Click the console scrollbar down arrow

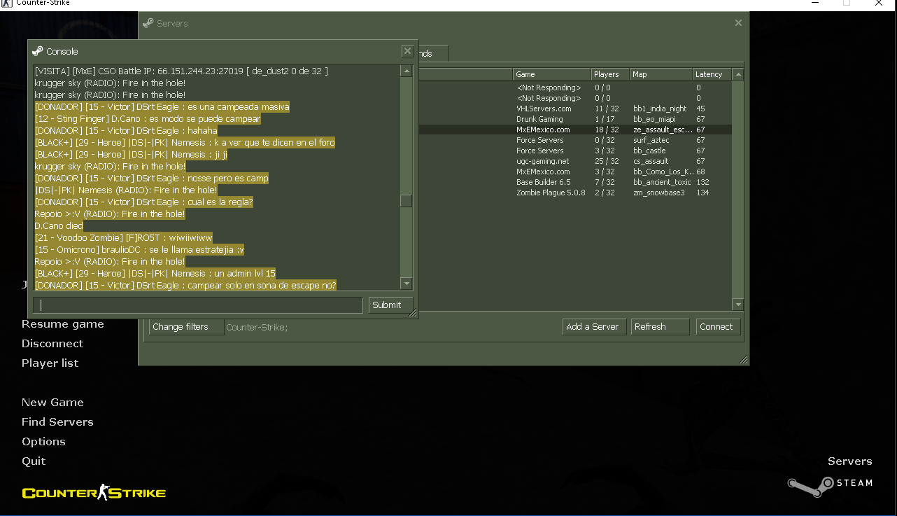(406, 284)
